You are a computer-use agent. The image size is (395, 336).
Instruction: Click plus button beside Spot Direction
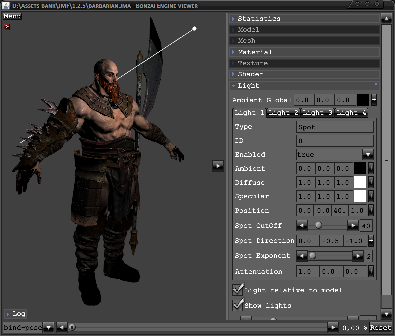click(371, 241)
